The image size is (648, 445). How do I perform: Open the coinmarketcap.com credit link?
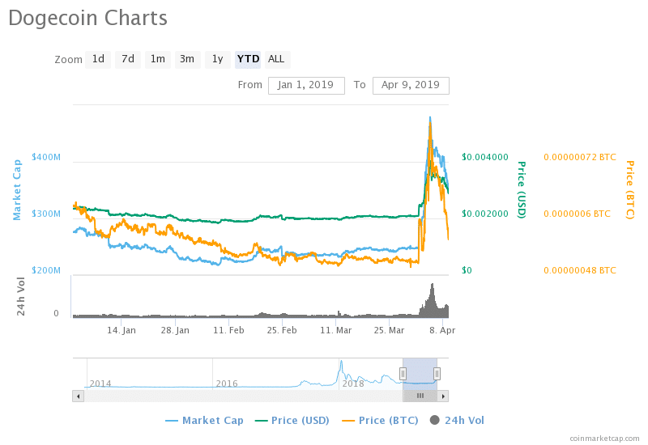click(x=604, y=439)
